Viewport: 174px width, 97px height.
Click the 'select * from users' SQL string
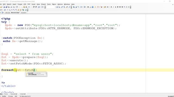tap(33, 54)
